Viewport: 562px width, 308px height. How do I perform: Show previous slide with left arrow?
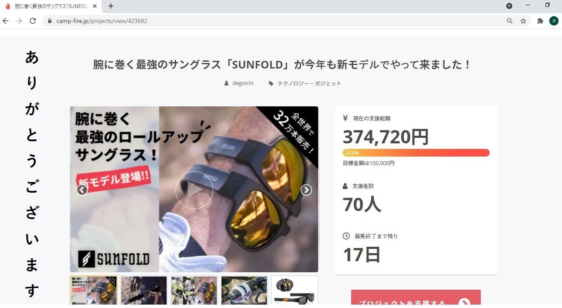click(82, 190)
